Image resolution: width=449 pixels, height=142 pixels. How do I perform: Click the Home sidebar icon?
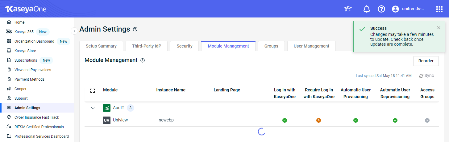coord(9,22)
